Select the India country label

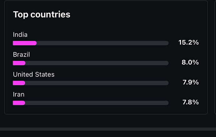click(20, 35)
